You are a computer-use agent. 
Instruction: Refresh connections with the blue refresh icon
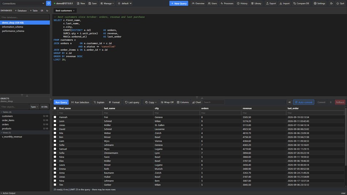point(49,3)
